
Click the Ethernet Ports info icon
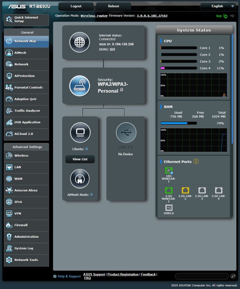[196, 162]
